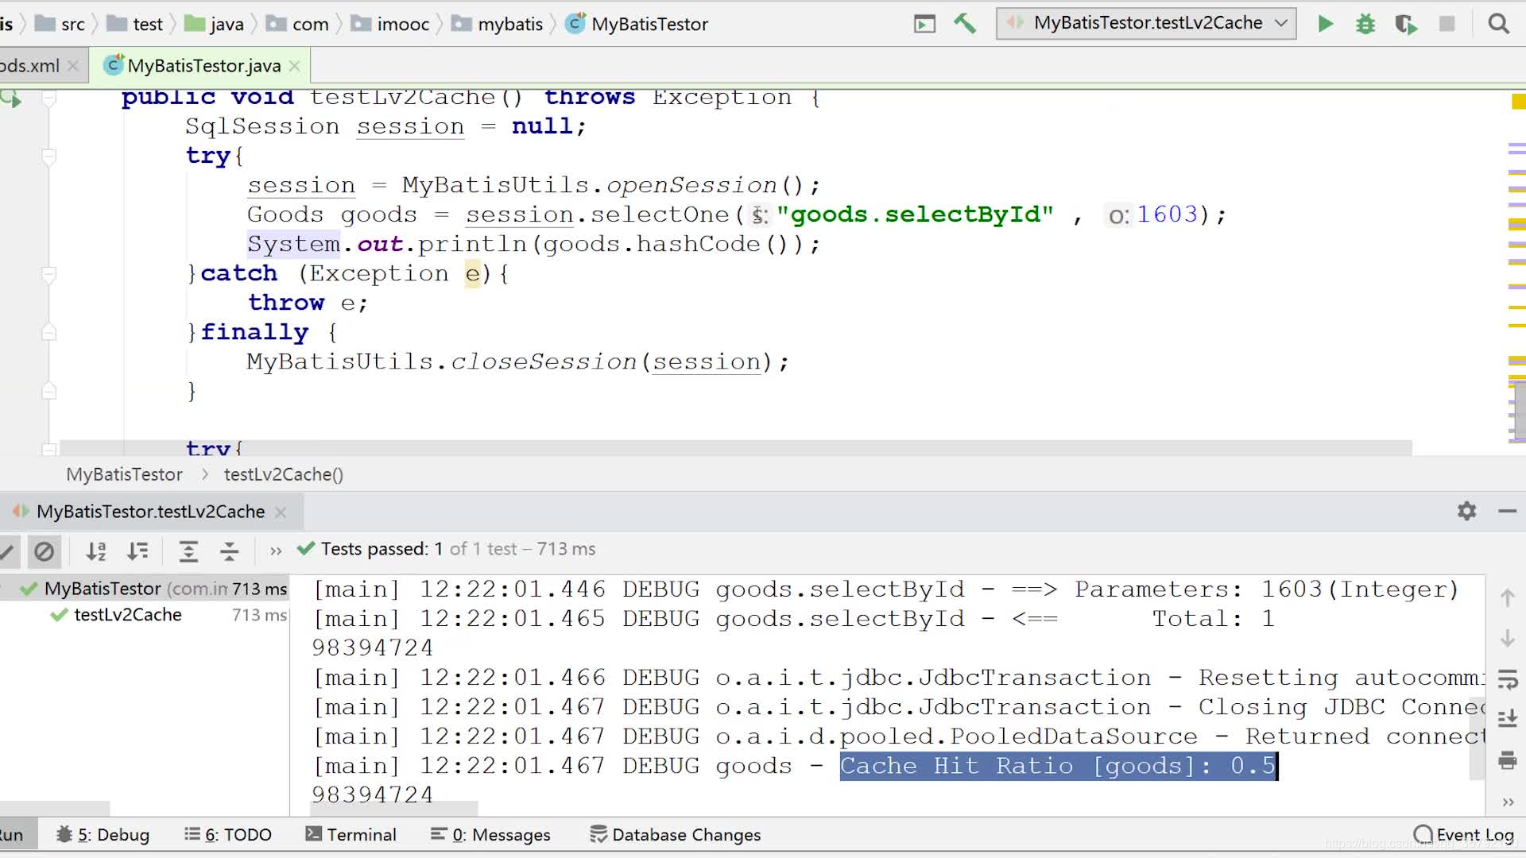
Task: Click imooc folder in navigation bar
Action: (391, 24)
